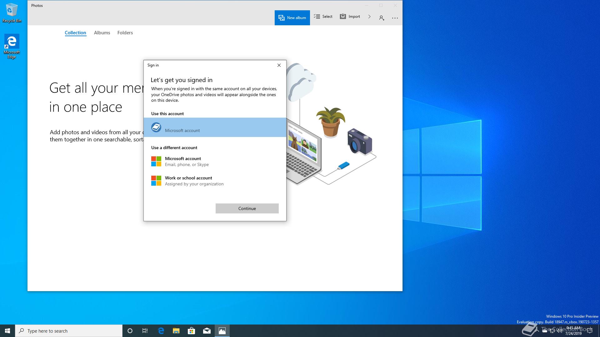Screen dimensions: 600x337
Task: Open Import in the Photos toolbar
Action: point(350,17)
